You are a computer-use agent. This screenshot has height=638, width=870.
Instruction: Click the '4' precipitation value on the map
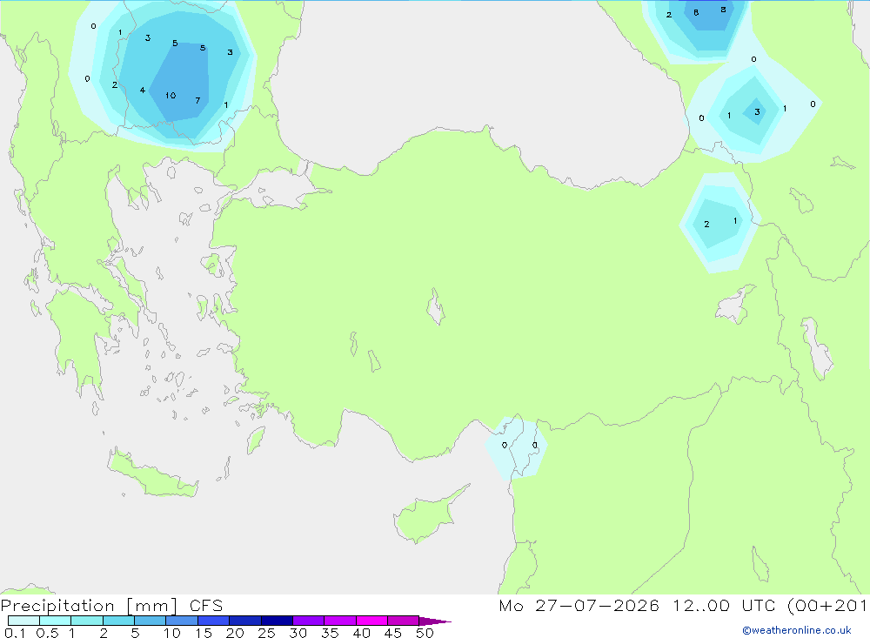[x=143, y=90]
